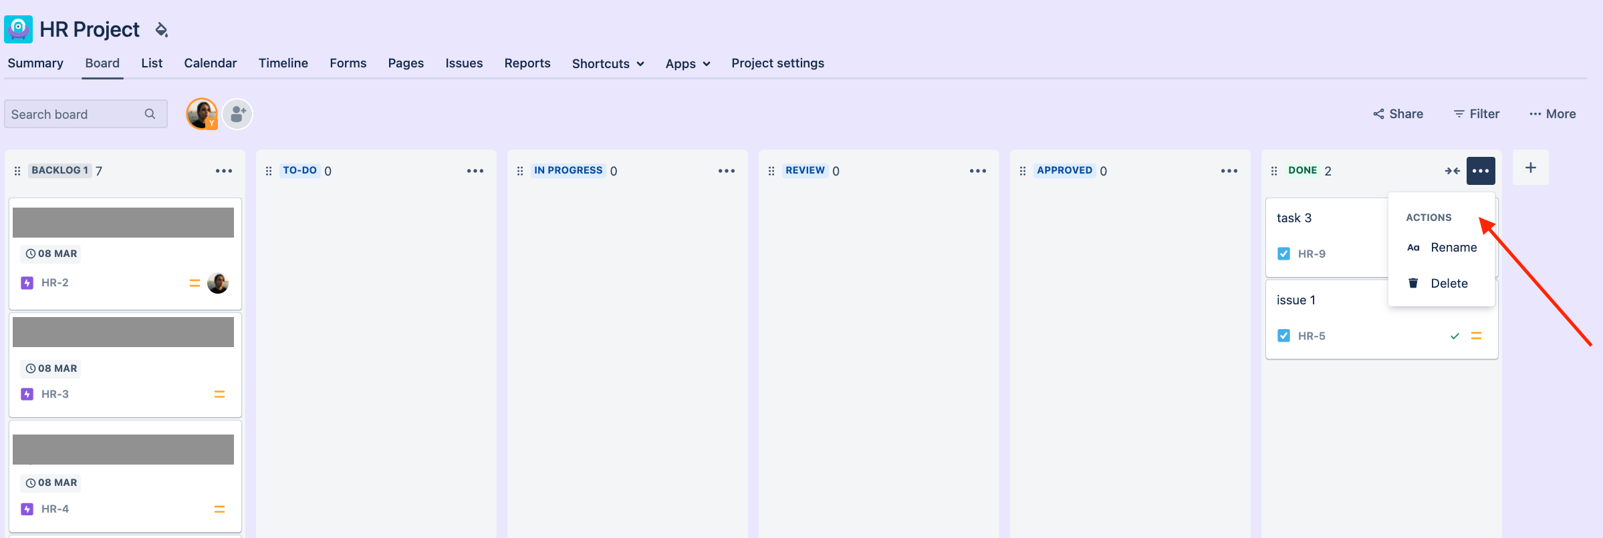Image resolution: width=1603 pixels, height=538 pixels.
Task: Open the Backlog column more menu
Action: (224, 171)
